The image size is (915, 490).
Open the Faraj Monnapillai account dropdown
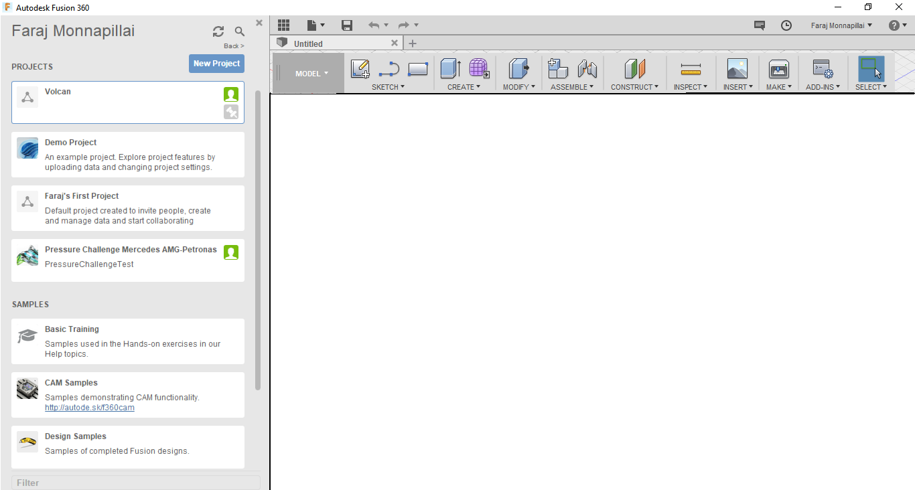point(841,25)
